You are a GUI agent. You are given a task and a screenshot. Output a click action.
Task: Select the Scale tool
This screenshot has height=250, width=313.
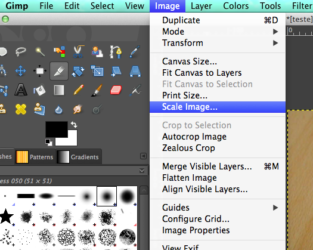point(97,71)
